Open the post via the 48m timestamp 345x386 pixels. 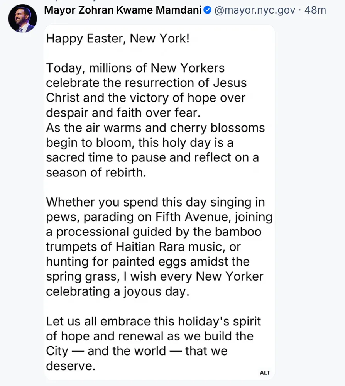click(315, 10)
